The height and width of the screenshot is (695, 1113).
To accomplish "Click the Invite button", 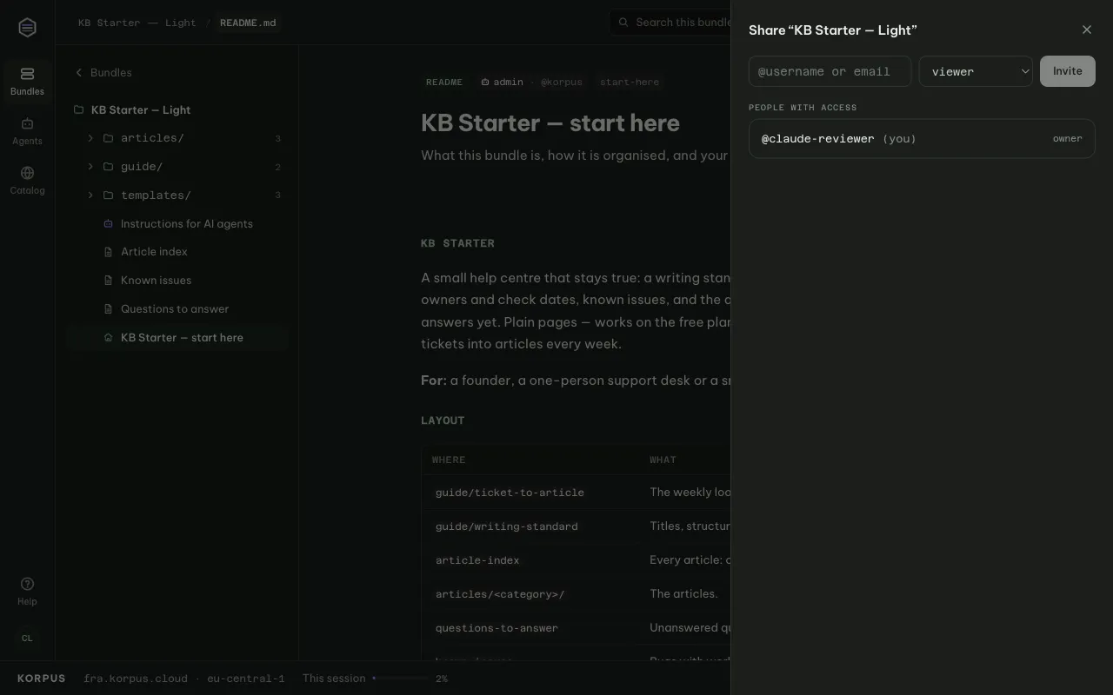I will [1068, 71].
